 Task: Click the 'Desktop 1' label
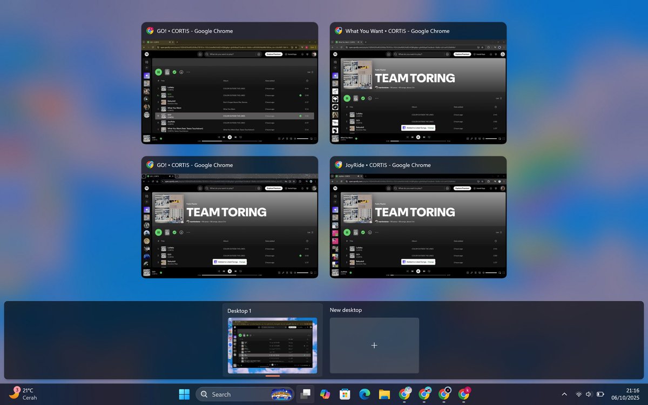[x=239, y=311]
